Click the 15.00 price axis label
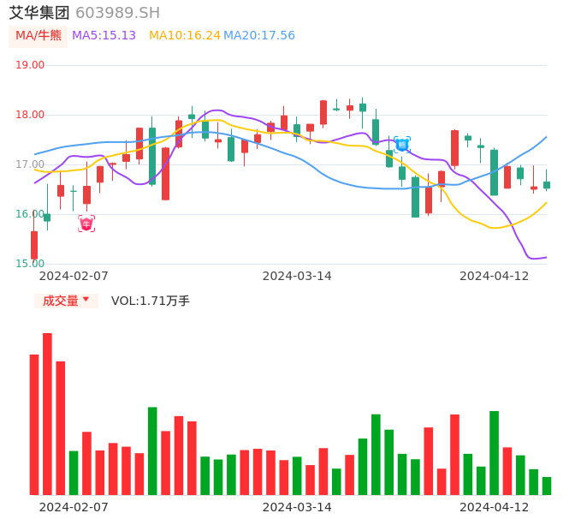Viewport: 587px width, 519px height. tap(30, 264)
